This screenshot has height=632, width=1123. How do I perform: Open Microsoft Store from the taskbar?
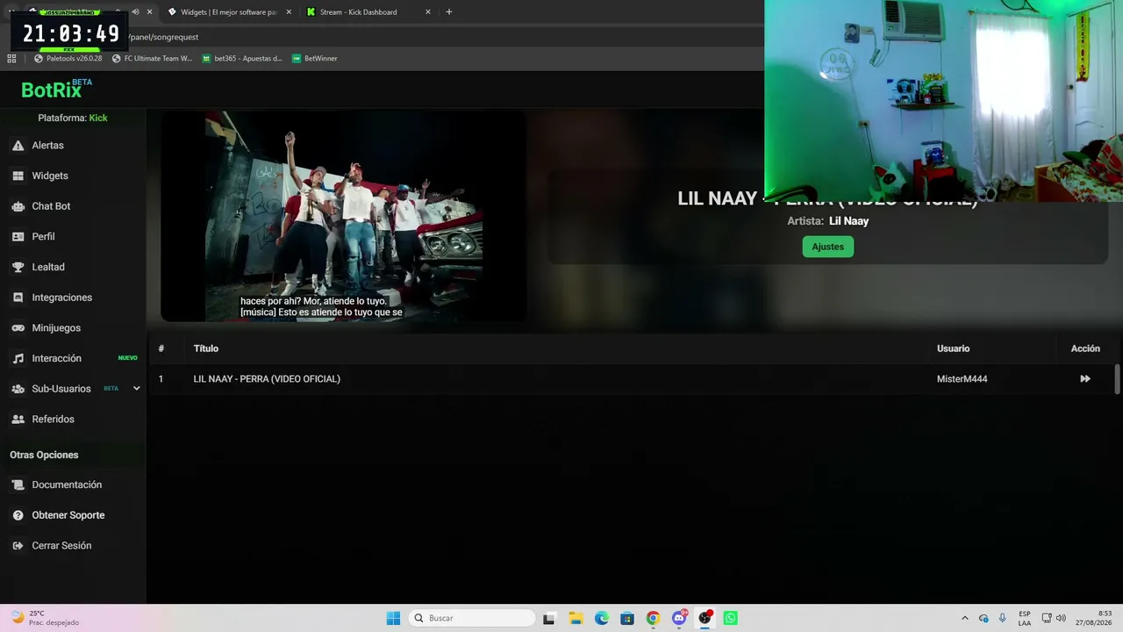[x=626, y=618]
